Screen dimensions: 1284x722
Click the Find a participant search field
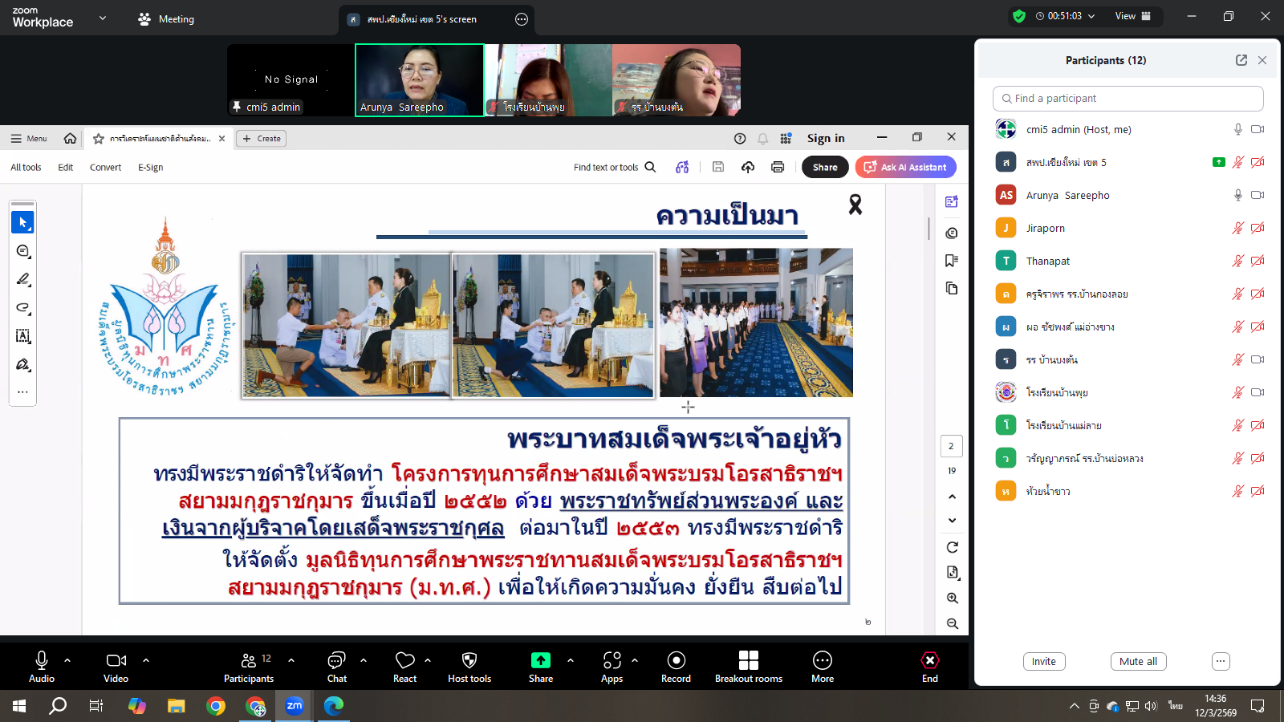click(1128, 99)
